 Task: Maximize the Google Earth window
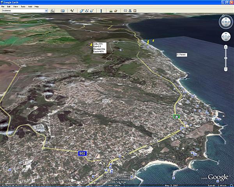(x=227, y=2)
